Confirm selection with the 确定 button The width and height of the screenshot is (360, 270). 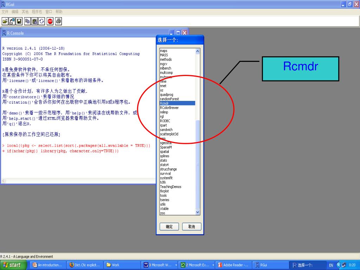click(169, 227)
